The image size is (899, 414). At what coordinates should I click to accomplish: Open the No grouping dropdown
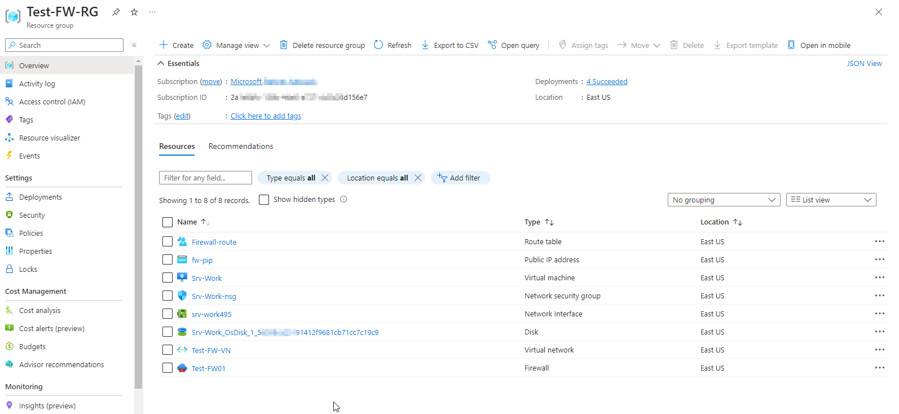coord(724,200)
